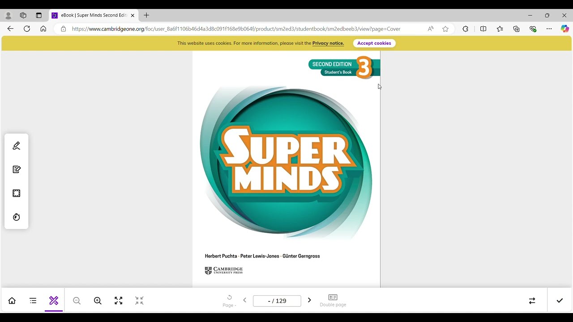Open the Privacy notice link
573x322 pixels.
(x=328, y=43)
